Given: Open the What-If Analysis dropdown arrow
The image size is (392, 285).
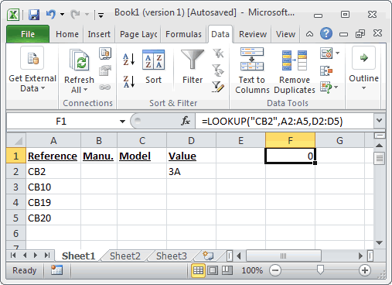Looking at the screenshot, I should [x=336, y=88].
